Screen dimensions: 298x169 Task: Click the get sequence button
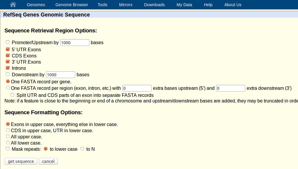pos(21,161)
